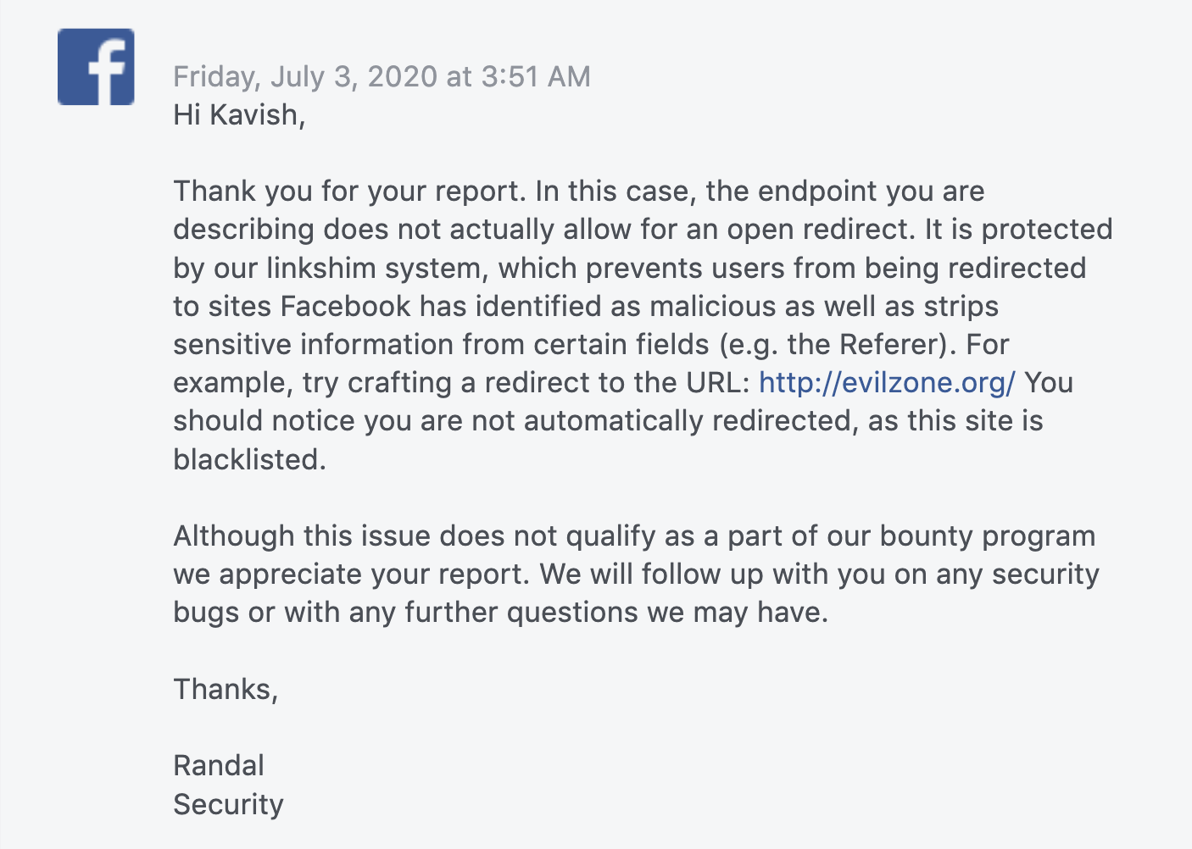Click the "Security" signature line

228,804
